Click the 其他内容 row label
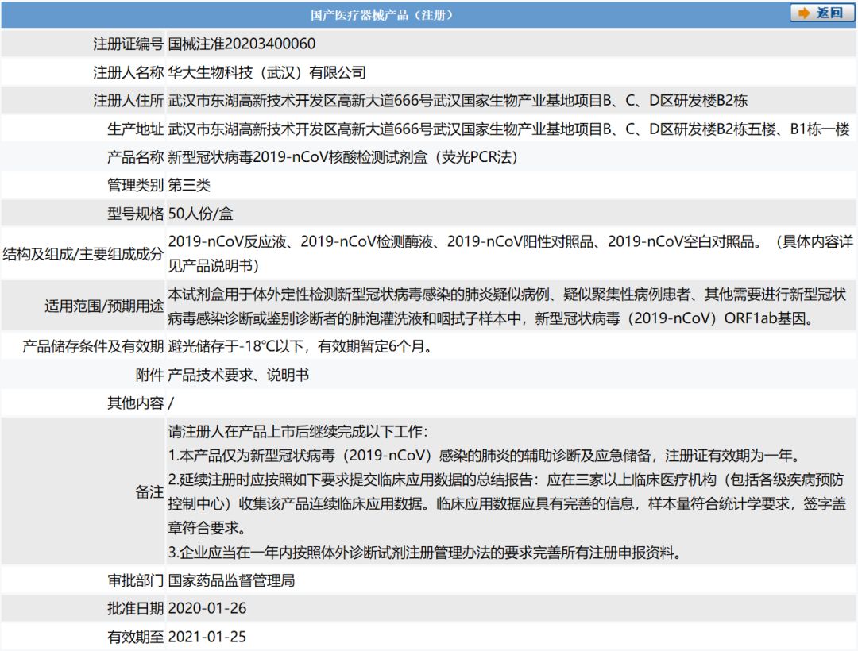The width and height of the screenshot is (858, 651). tap(135, 403)
